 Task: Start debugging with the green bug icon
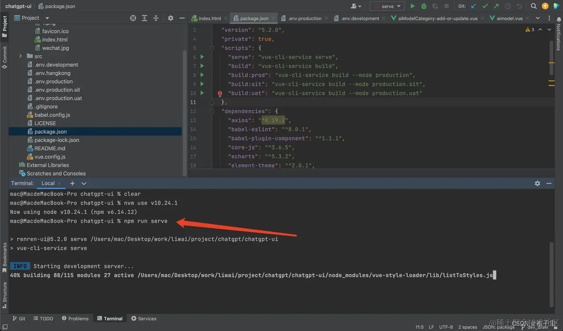(x=424, y=6)
